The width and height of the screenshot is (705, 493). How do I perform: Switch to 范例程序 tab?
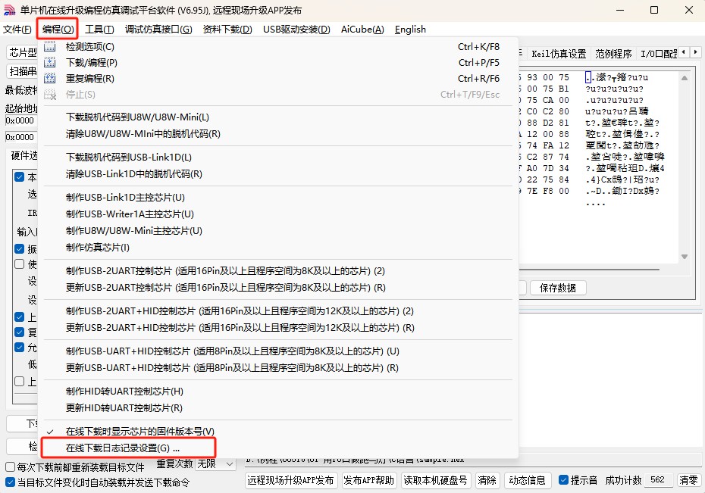coord(613,54)
